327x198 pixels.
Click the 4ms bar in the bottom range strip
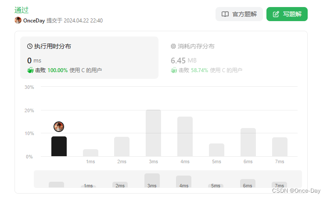(184, 181)
